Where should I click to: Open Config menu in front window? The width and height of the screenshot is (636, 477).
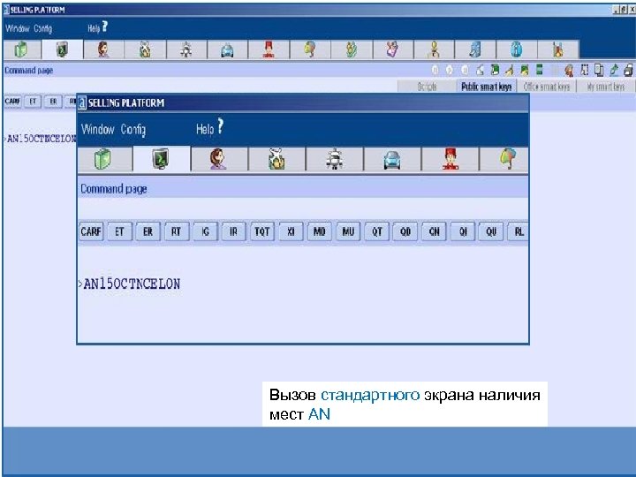[133, 130]
